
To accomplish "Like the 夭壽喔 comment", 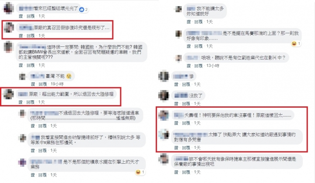I will click(176, 123).
